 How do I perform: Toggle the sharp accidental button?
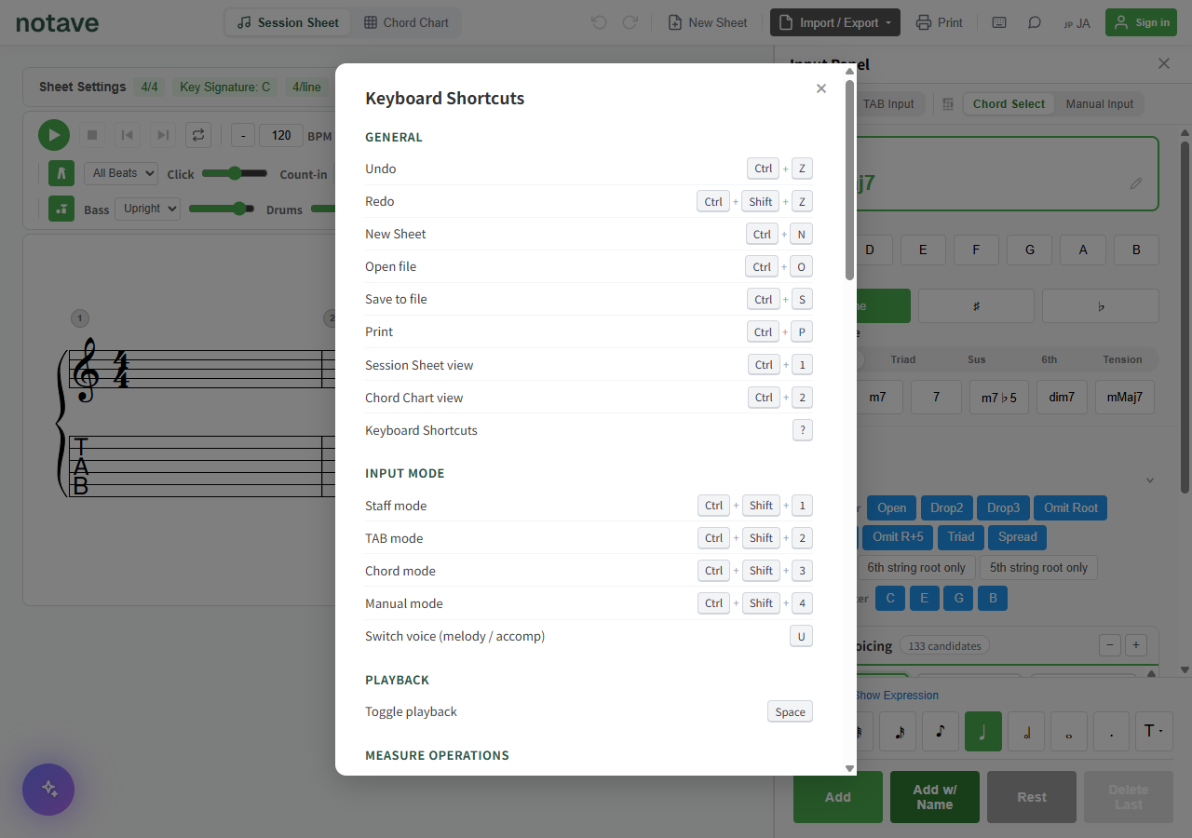[976, 305]
